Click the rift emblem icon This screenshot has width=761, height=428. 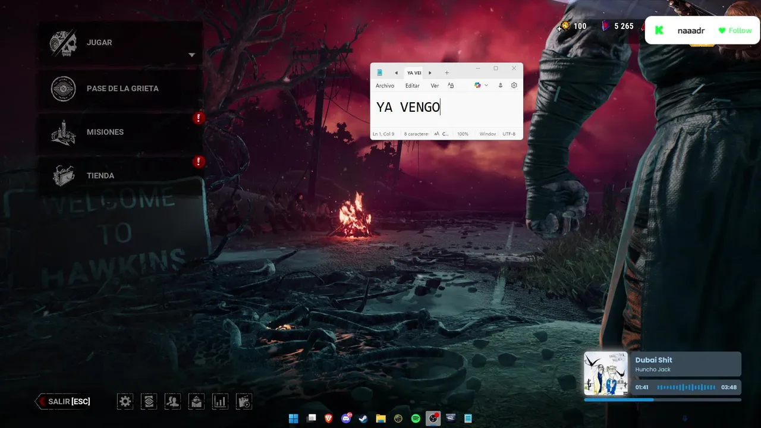coord(63,89)
